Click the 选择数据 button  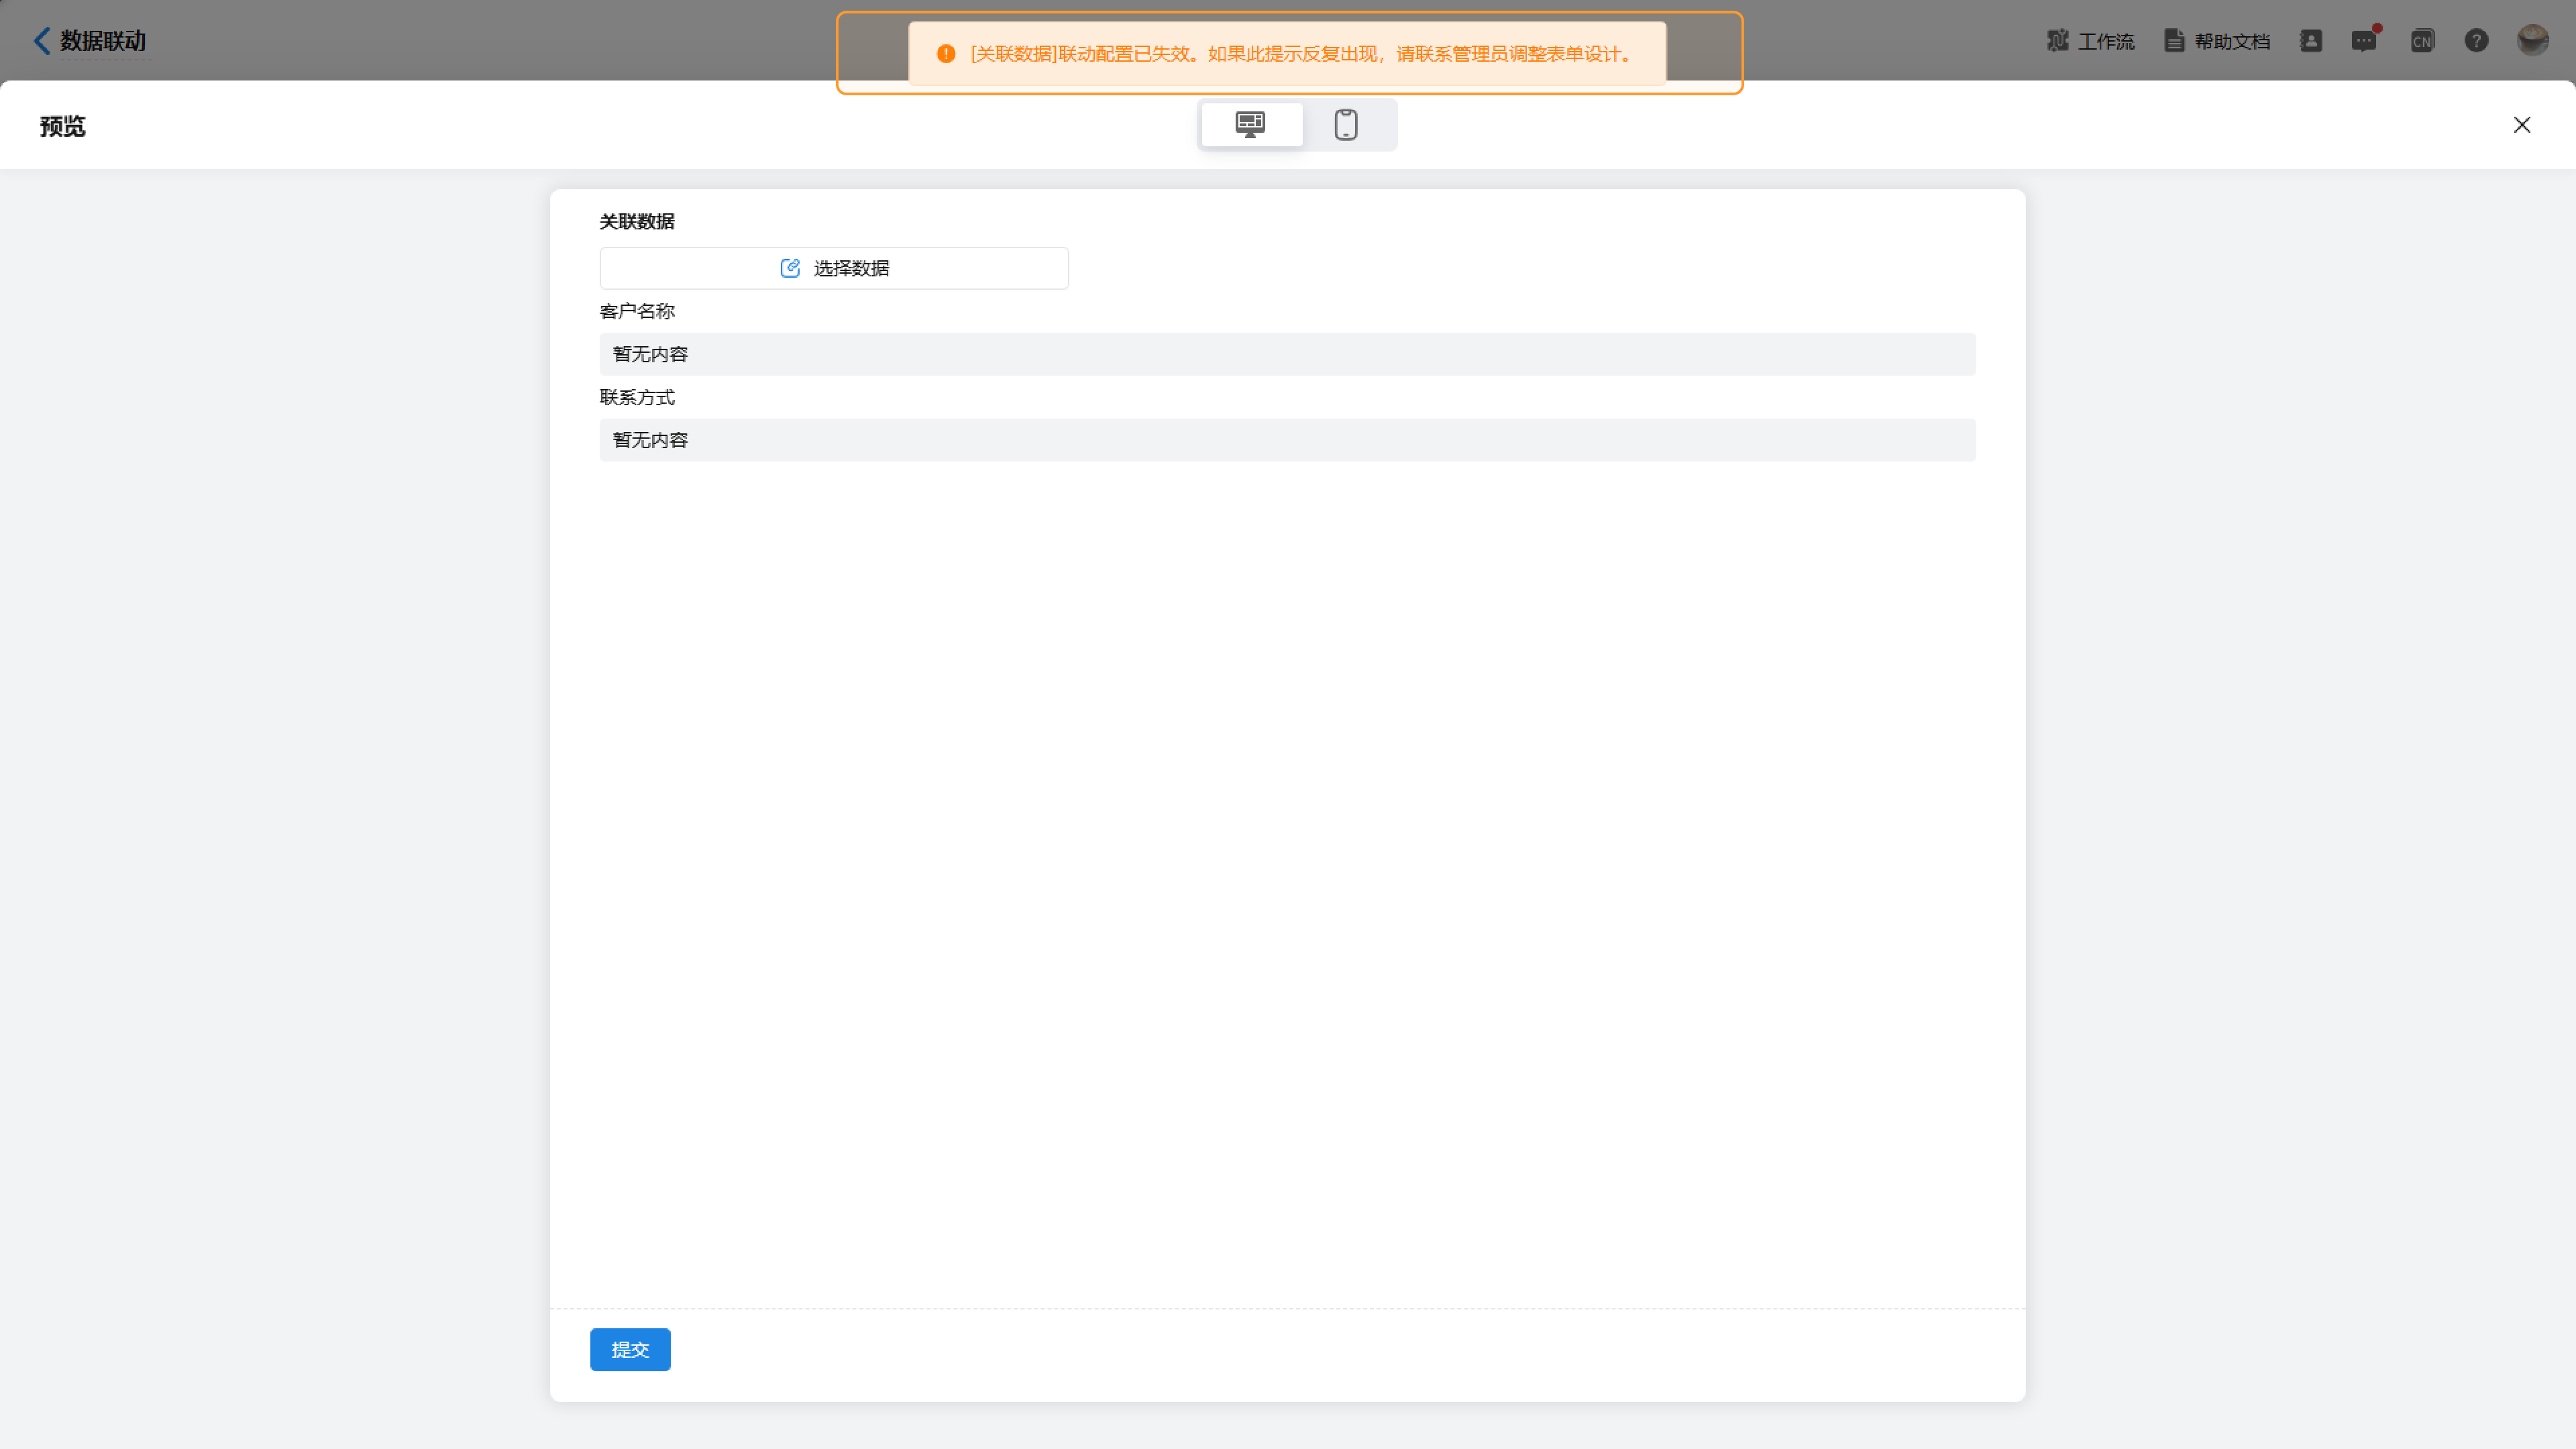click(834, 268)
